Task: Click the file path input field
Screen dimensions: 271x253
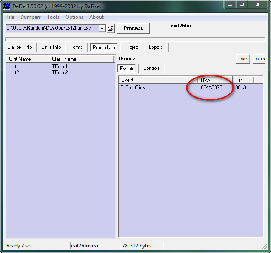Action: click(x=52, y=28)
